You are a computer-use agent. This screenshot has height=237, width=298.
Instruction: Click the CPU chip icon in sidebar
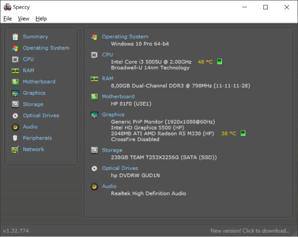(x=15, y=59)
